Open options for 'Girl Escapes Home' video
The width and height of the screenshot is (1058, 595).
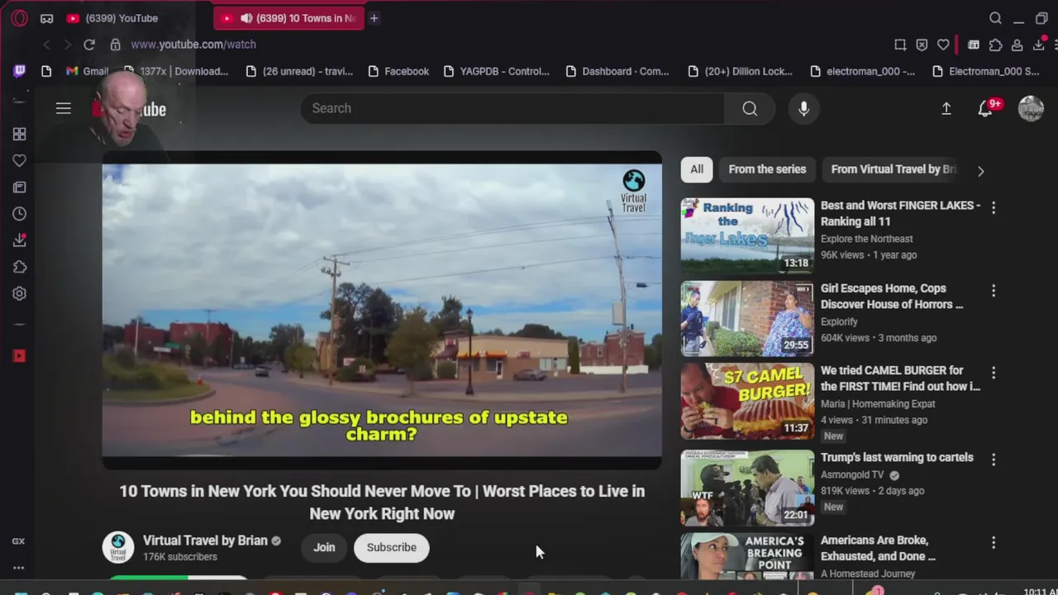(x=994, y=291)
